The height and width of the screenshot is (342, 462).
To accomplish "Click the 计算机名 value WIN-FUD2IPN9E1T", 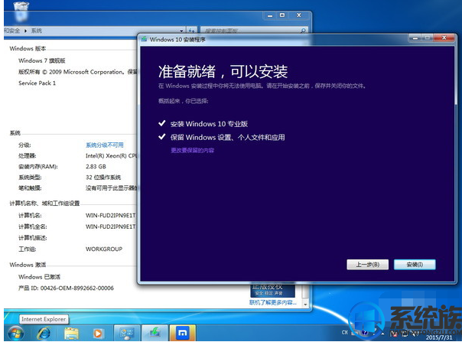I will pyautogui.click(x=110, y=216).
